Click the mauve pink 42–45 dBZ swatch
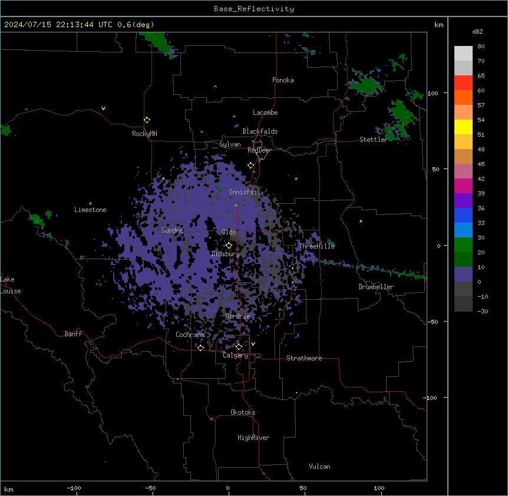Screen dimensions: 508x496 pyautogui.click(x=463, y=171)
